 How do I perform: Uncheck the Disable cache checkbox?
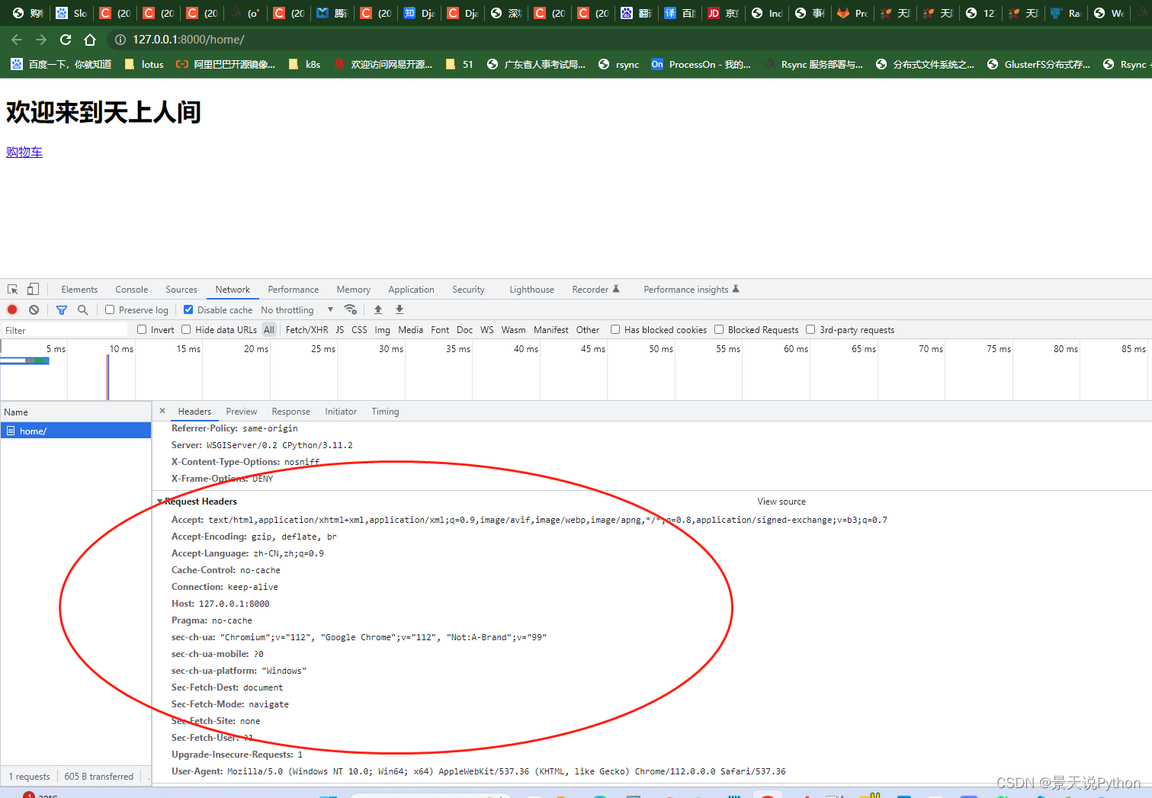pyautogui.click(x=188, y=309)
